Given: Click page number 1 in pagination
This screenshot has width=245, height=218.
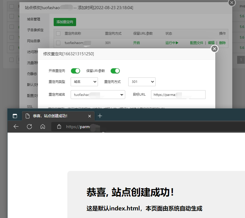Looking at the screenshot, I should point(241,60).
